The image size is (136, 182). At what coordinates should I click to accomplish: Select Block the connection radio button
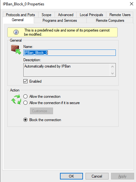(26, 120)
